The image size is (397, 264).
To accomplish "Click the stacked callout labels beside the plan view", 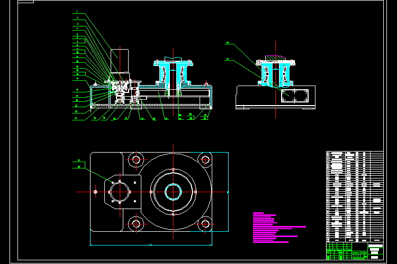I will tap(79, 164).
